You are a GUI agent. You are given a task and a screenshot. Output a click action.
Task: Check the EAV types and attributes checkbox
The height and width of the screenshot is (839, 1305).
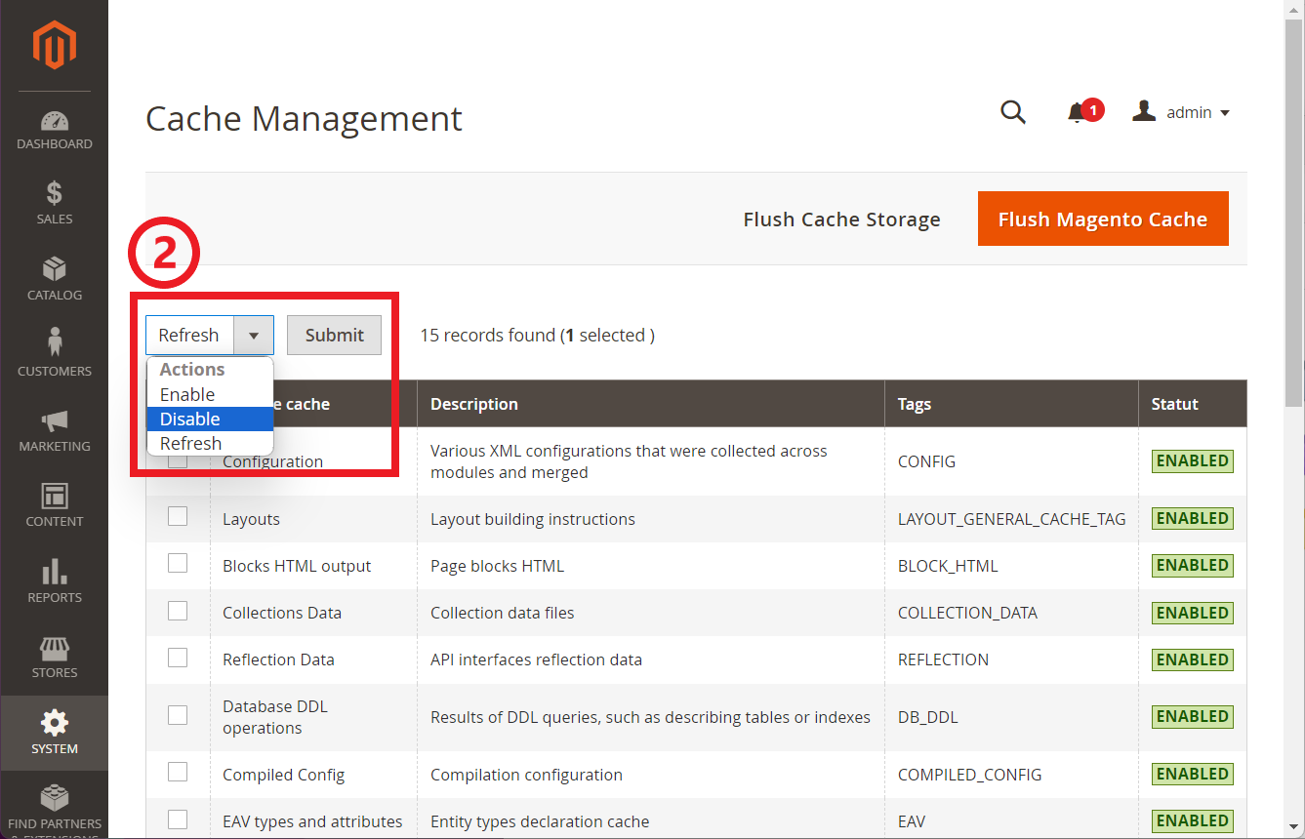(178, 819)
